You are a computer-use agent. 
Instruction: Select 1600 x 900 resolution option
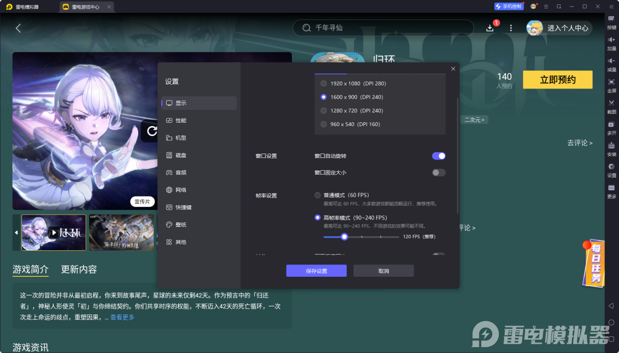324,97
